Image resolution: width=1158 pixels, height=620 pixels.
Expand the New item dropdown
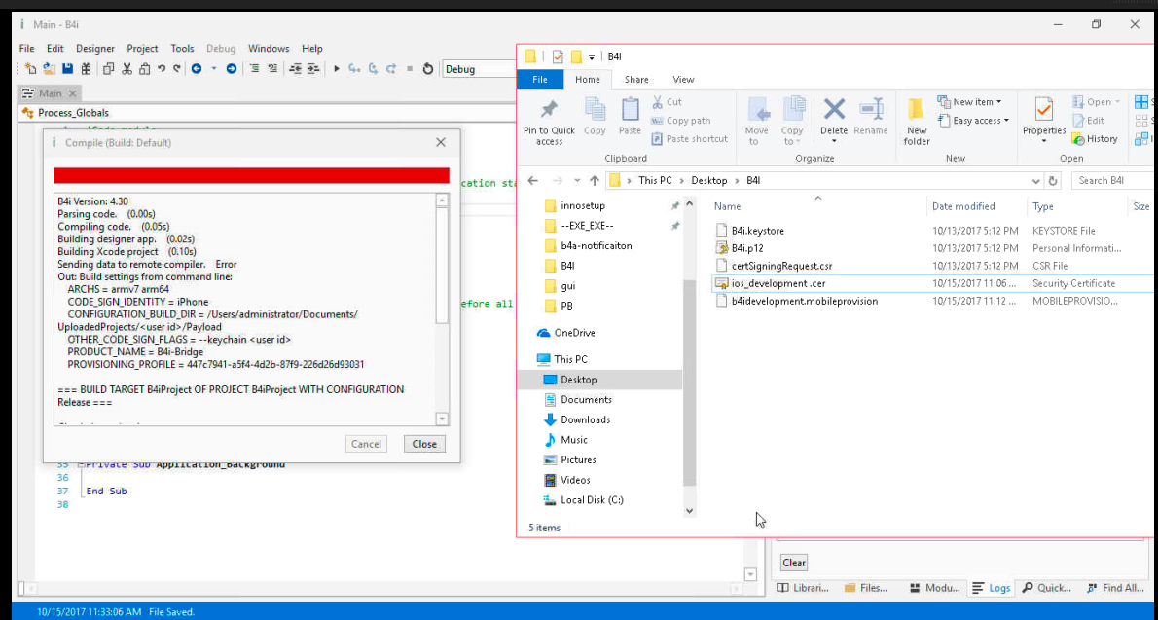click(998, 102)
